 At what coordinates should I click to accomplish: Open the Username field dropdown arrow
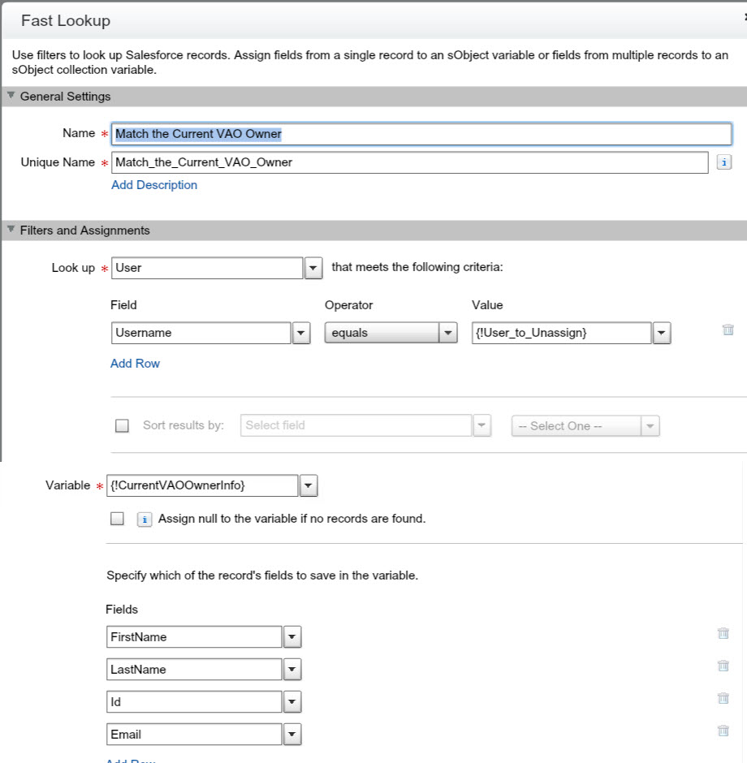pyautogui.click(x=301, y=333)
